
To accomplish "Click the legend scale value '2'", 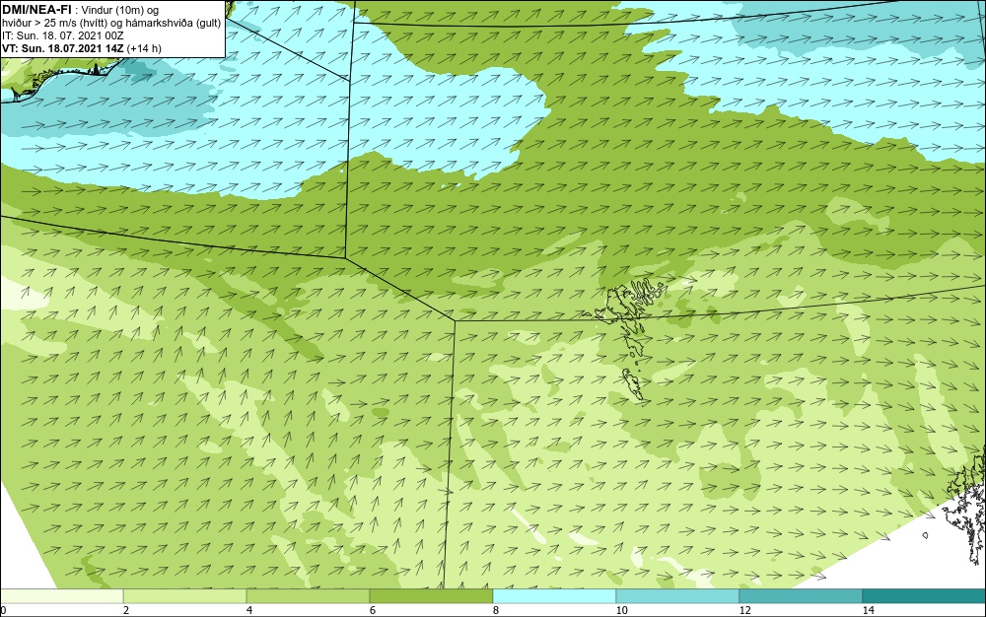I will pyautogui.click(x=126, y=611).
